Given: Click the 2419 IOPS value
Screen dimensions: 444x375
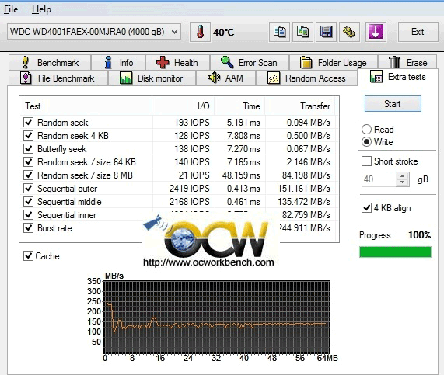Looking at the screenshot, I should click(x=190, y=189).
